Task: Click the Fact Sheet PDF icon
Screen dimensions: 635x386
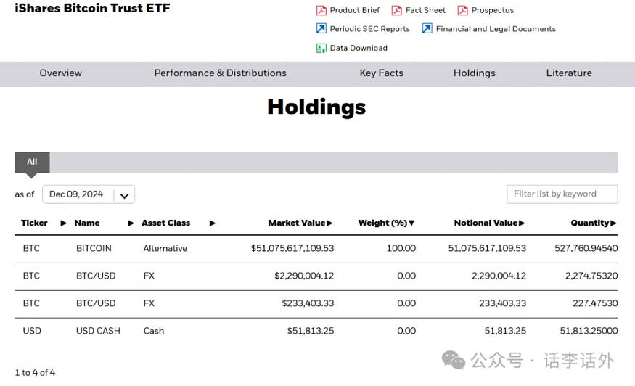Action: (x=396, y=11)
